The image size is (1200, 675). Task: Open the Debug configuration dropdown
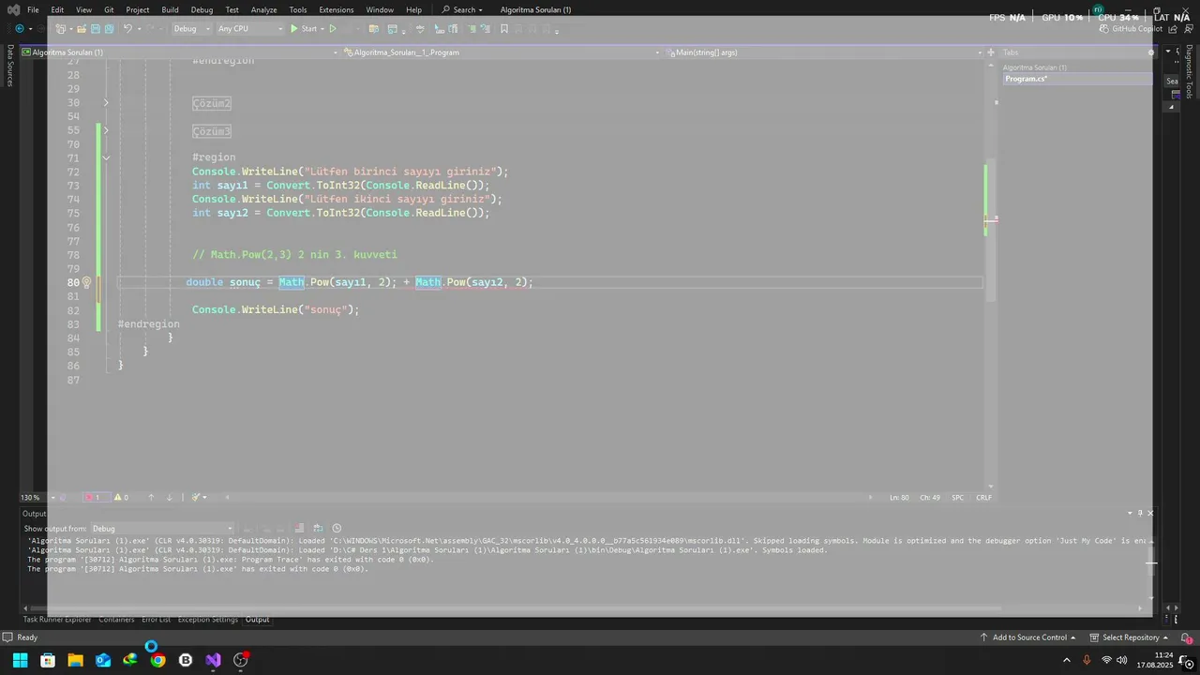point(190,29)
